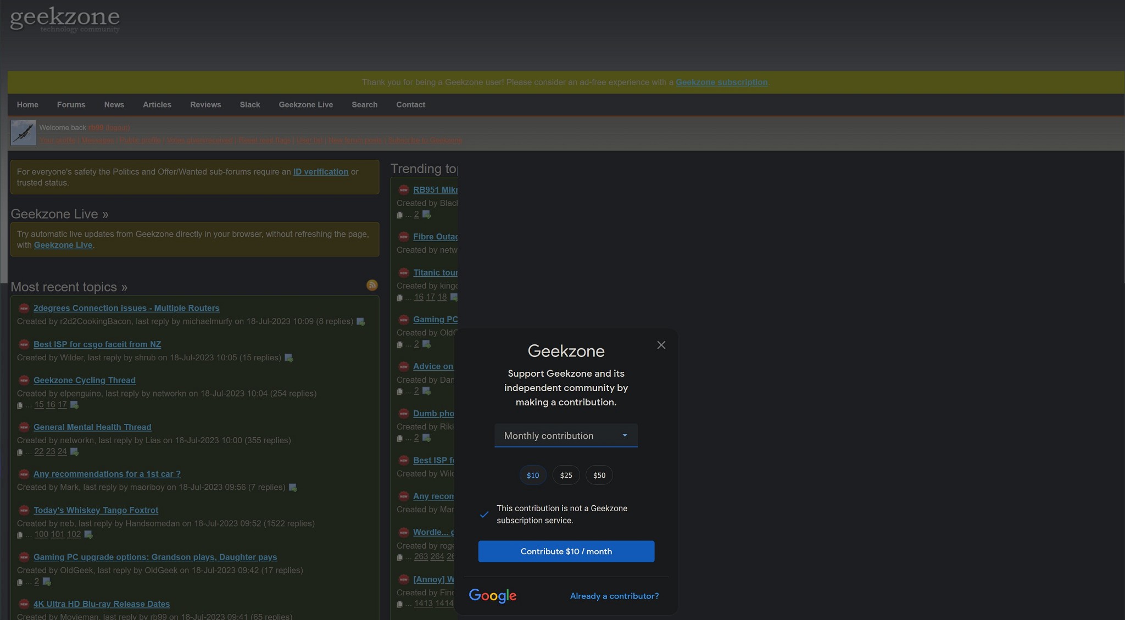Click the new badge beside 4K Ultra HD Blu-ray
This screenshot has height=620, width=1125.
pyautogui.click(x=24, y=604)
